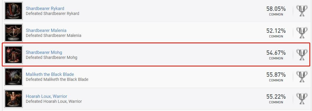This screenshot has height=111, width=312.
Task: Open the Shardbearer Malenia title link
Action: click(x=46, y=30)
